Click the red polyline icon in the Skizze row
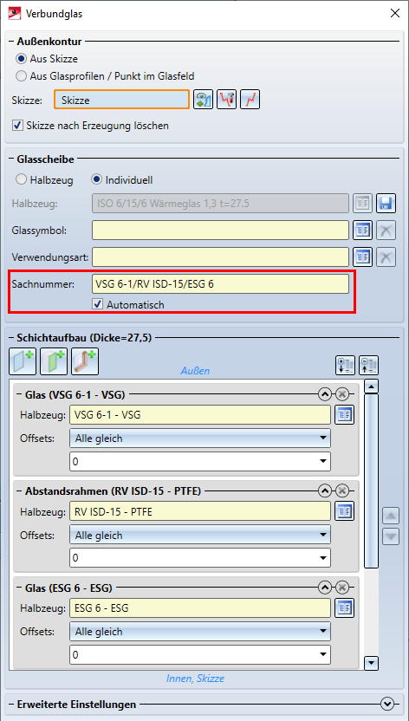This screenshot has width=409, height=721. [250, 99]
